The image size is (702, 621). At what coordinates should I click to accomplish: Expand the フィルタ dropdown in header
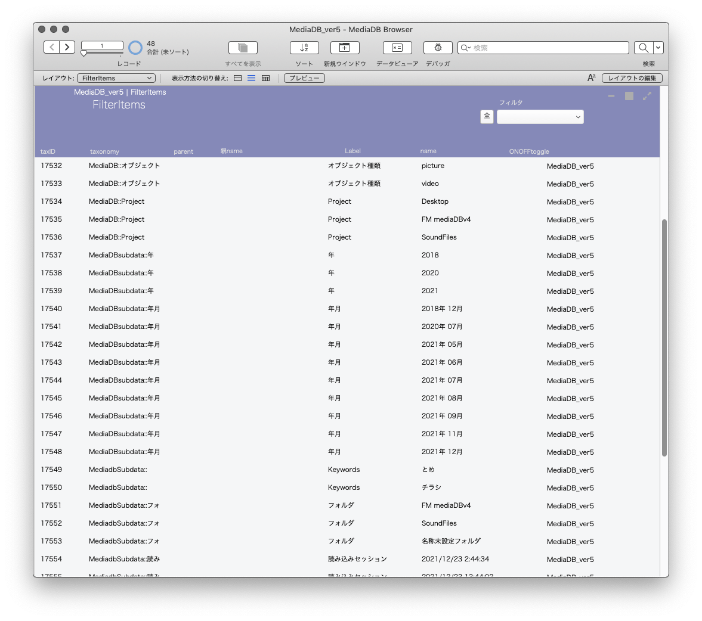tap(540, 117)
